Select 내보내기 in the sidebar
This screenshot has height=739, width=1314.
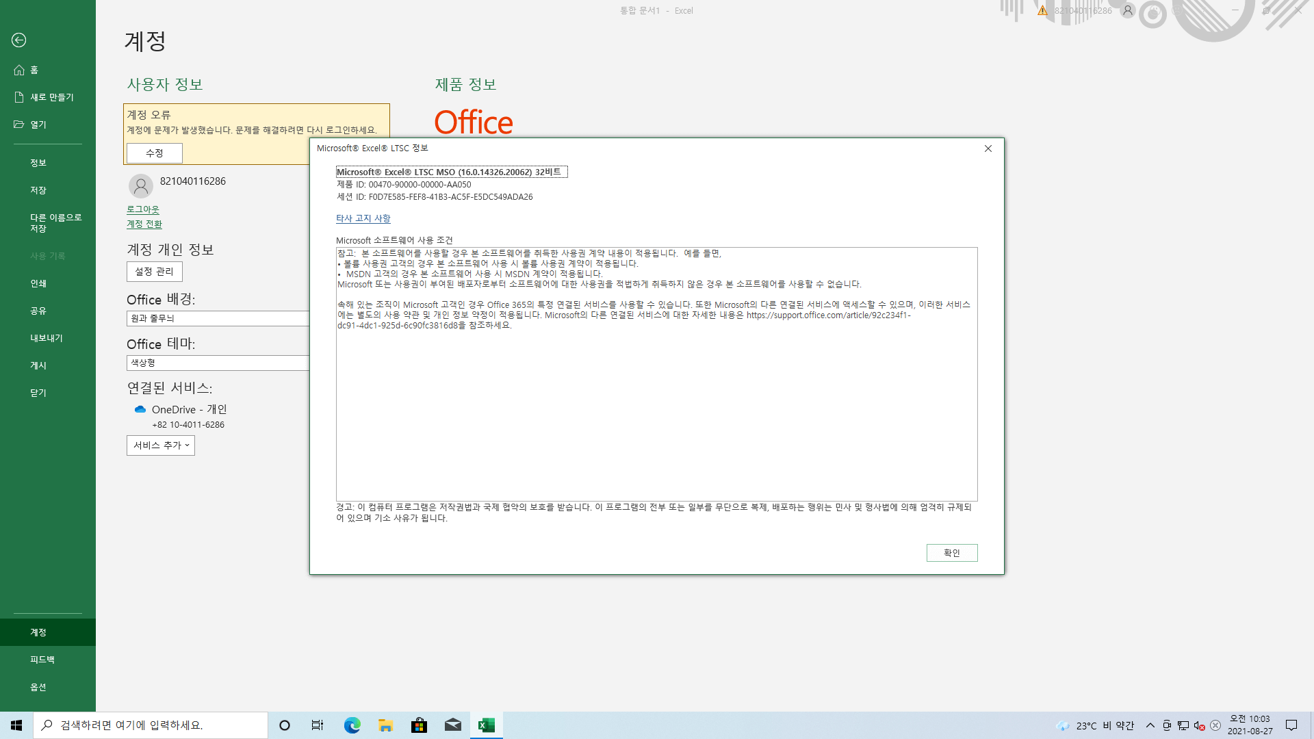pos(48,338)
